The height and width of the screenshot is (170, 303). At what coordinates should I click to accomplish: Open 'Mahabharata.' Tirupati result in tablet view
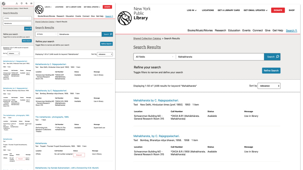coord(41,144)
